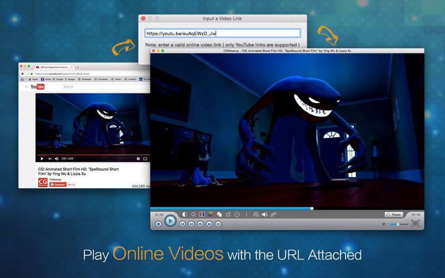This screenshot has width=445, height=278.
Task: Select the CGI Animated Short Film browser tab
Action: (54, 67)
